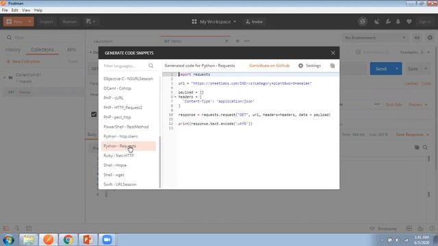
Task: Open the wrench settings icon
Action: pyautogui.click(x=388, y=21)
